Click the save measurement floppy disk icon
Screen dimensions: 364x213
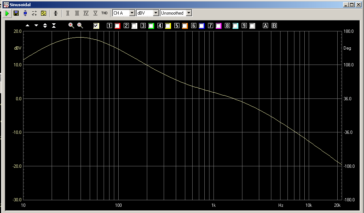pos(16,13)
